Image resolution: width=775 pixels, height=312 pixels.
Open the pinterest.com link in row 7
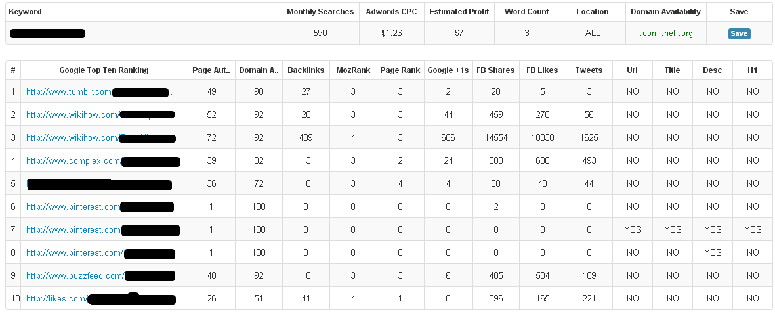coord(103,230)
